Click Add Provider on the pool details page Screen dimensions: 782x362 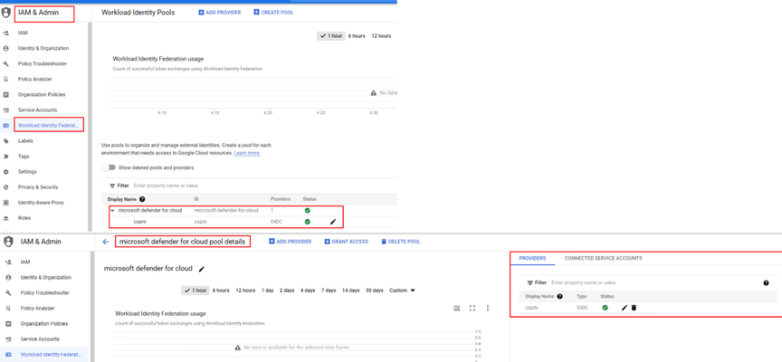click(291, 242)
